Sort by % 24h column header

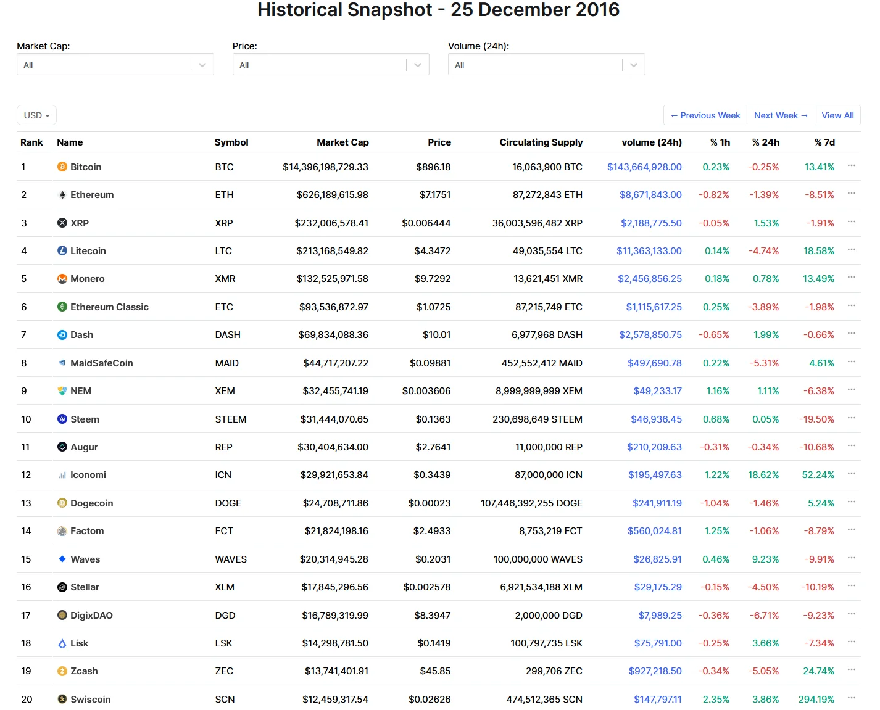(766, 142)
